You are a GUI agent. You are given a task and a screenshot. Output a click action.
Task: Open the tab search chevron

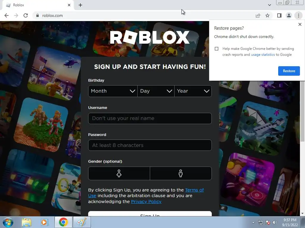coord(269,5)
